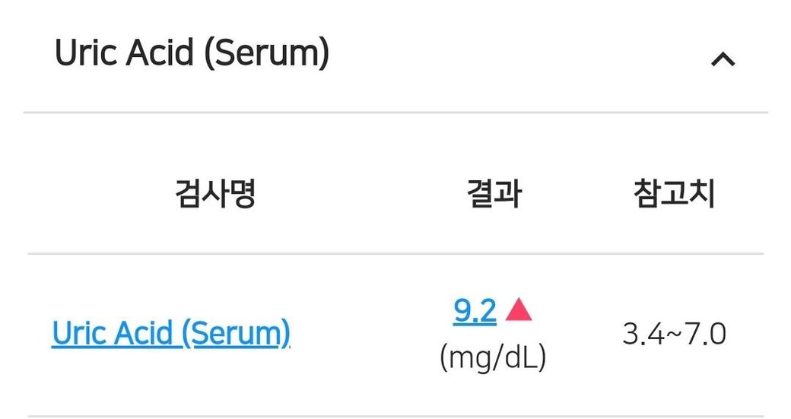Select the 검사명 column header
791x419 pixels.
215,195
